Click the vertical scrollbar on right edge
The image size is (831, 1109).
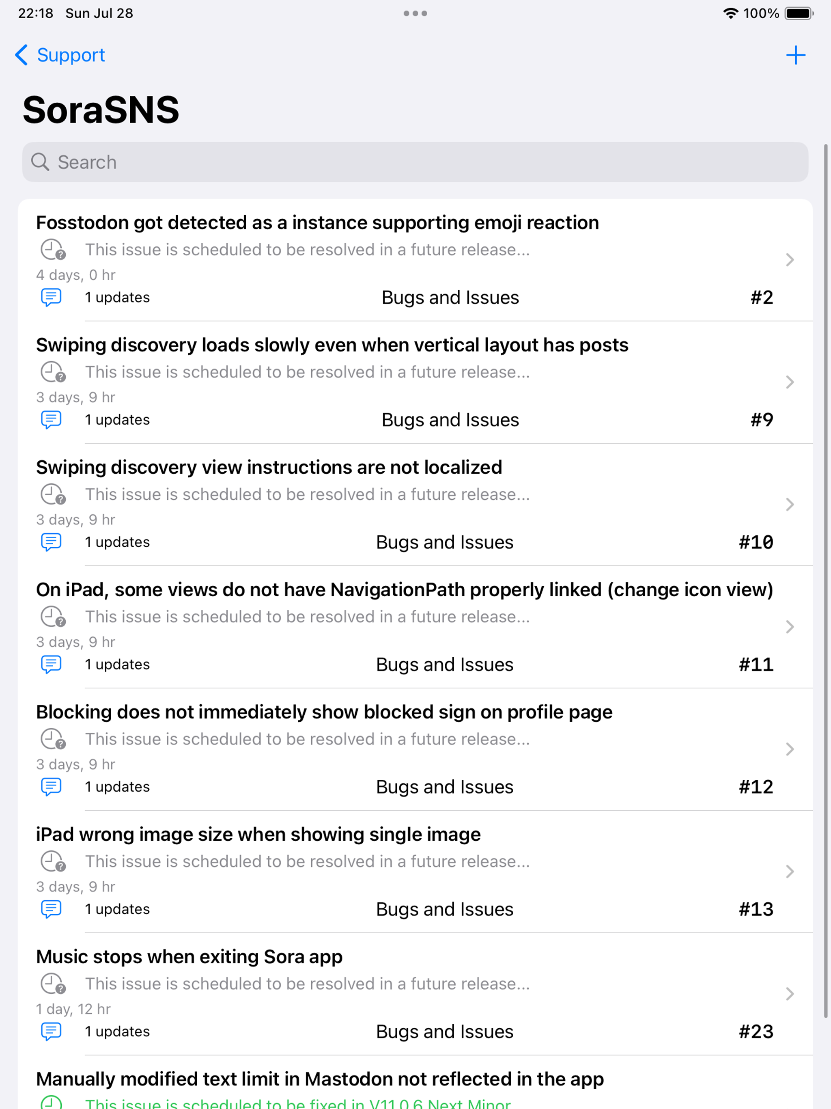tap(825, 582)
